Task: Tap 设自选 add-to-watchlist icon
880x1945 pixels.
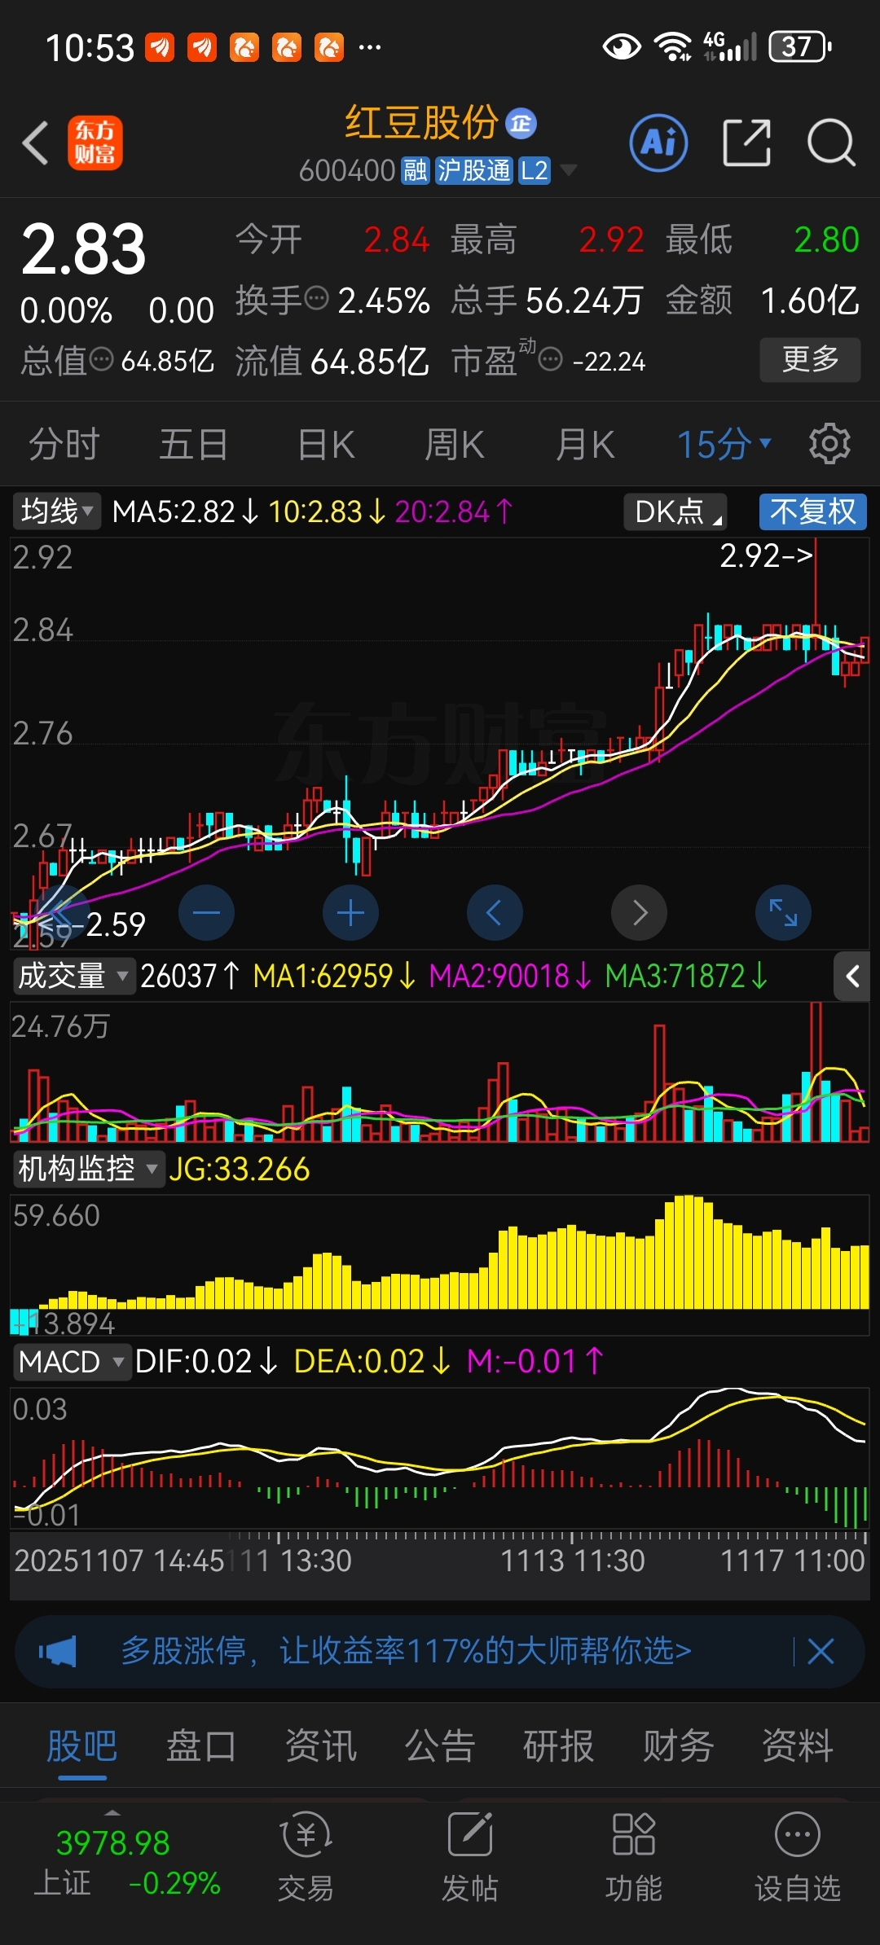Action: [798, 1857]
